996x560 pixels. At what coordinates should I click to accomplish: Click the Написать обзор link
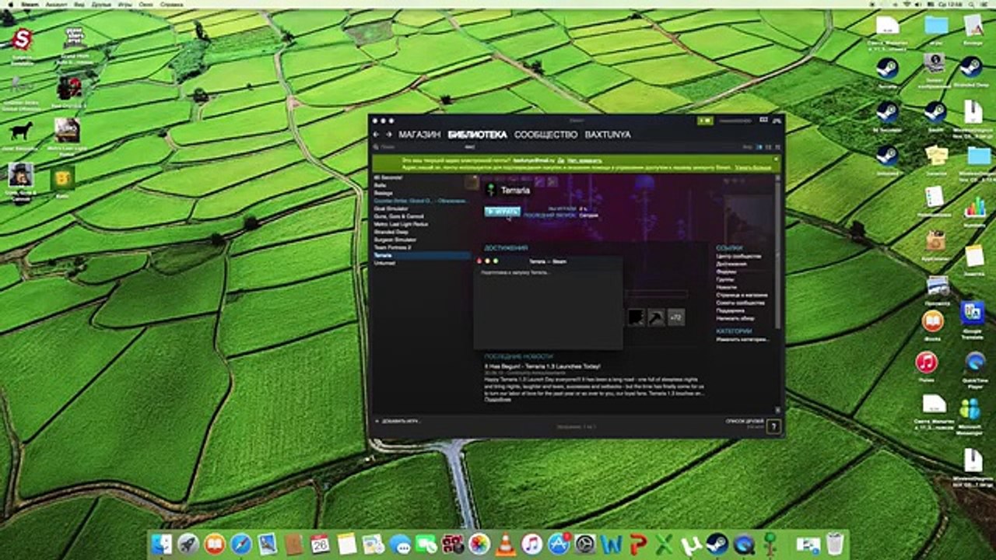[735, 318]
